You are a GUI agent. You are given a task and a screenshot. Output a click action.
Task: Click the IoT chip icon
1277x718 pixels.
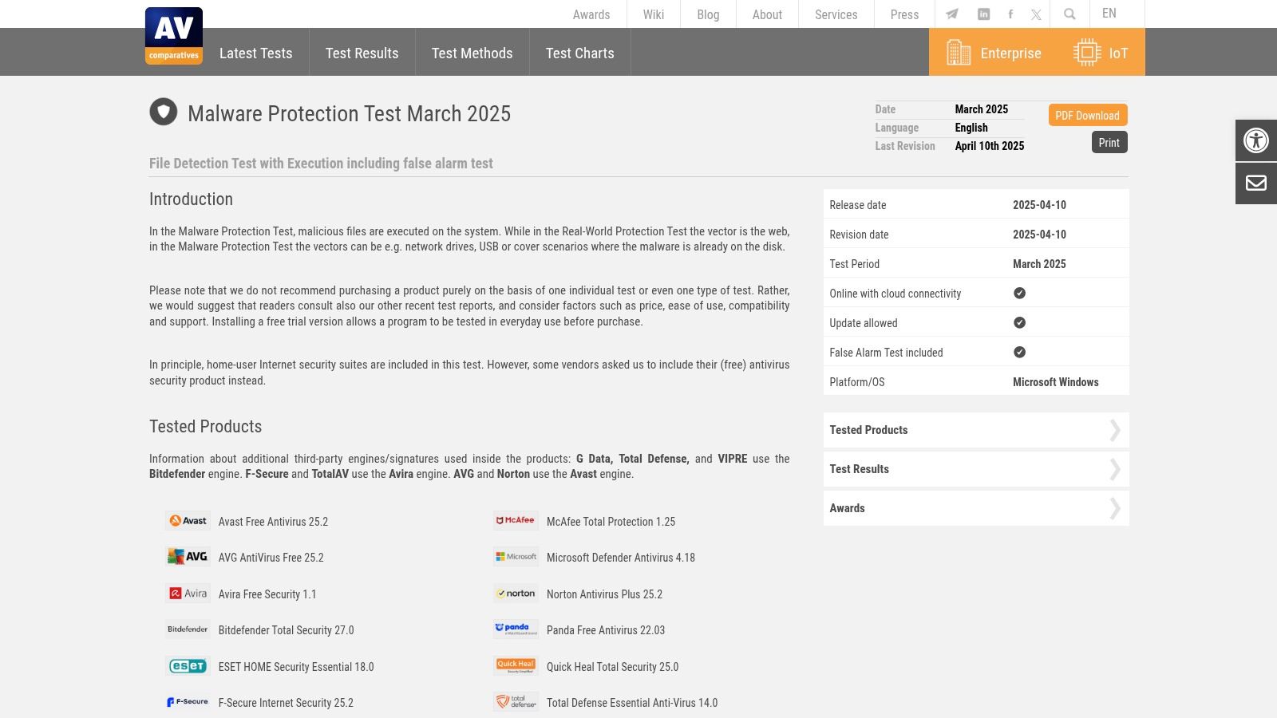point(1087,53)
